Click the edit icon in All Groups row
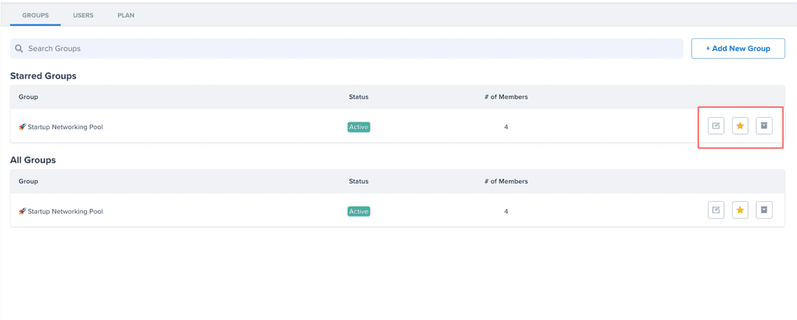This screenshot has height=320, width=797. [x=716, y=211]
